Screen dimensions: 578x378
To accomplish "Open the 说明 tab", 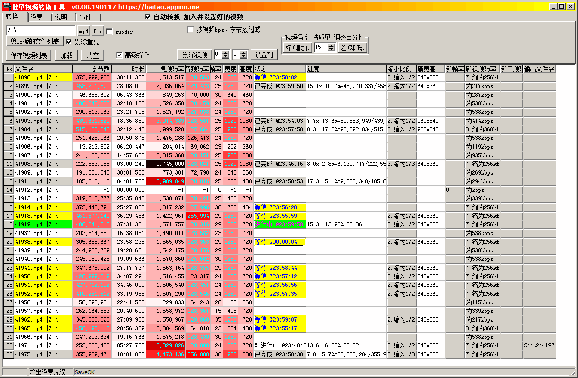I will point(61,17).
